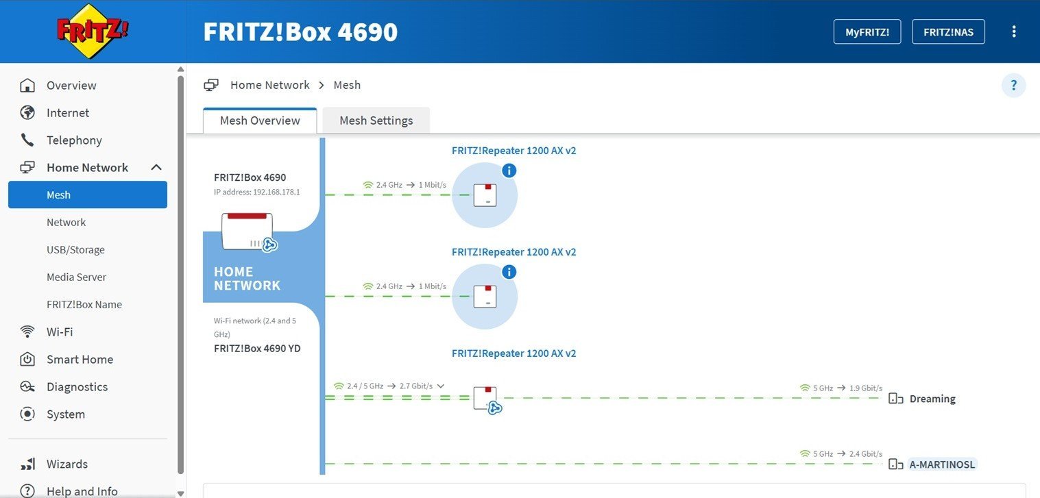The height and width of the screenshot is (498, 1040).
Task: Select Mesh in the sidebar
Action: click(88, 195)
